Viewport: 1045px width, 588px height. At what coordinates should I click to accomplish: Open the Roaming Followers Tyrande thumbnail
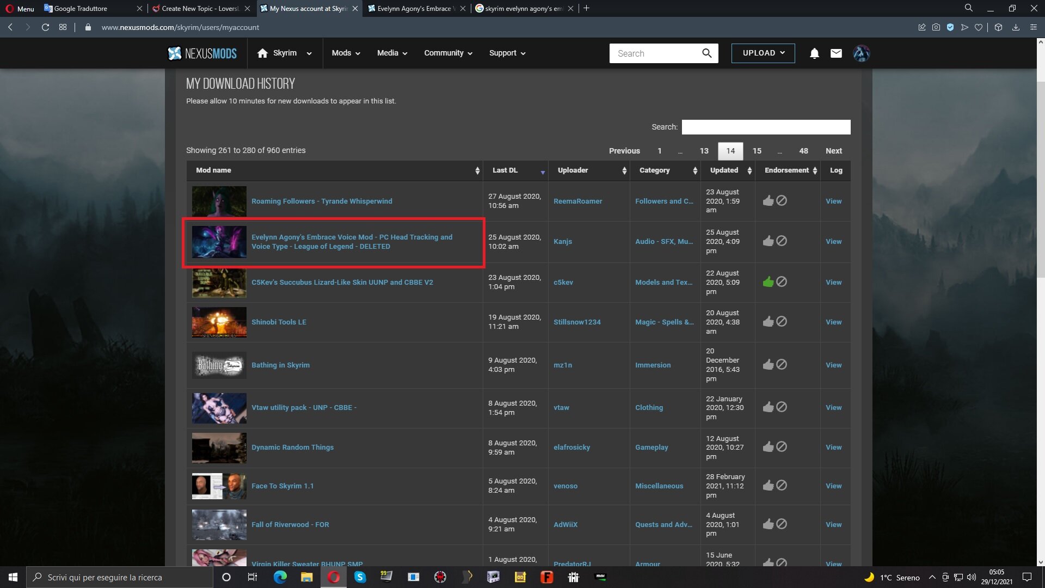point(219,201)
